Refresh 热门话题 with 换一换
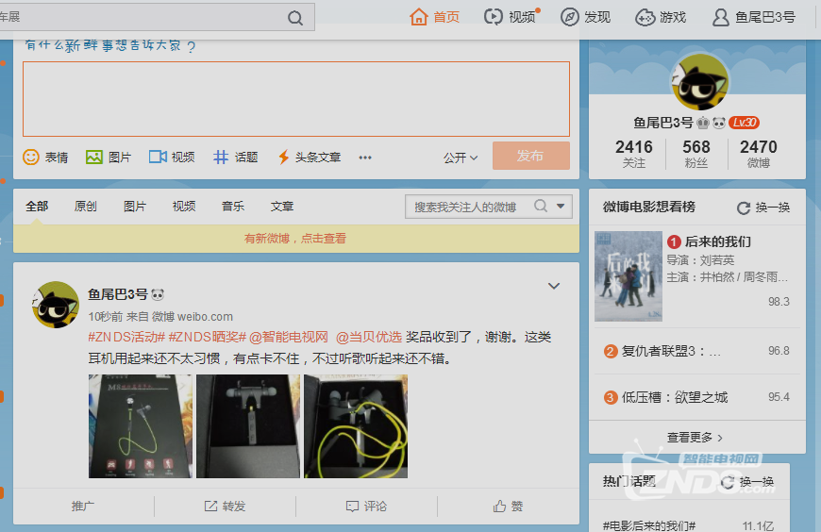Screen dimensions: 821x532 (747, 482)
